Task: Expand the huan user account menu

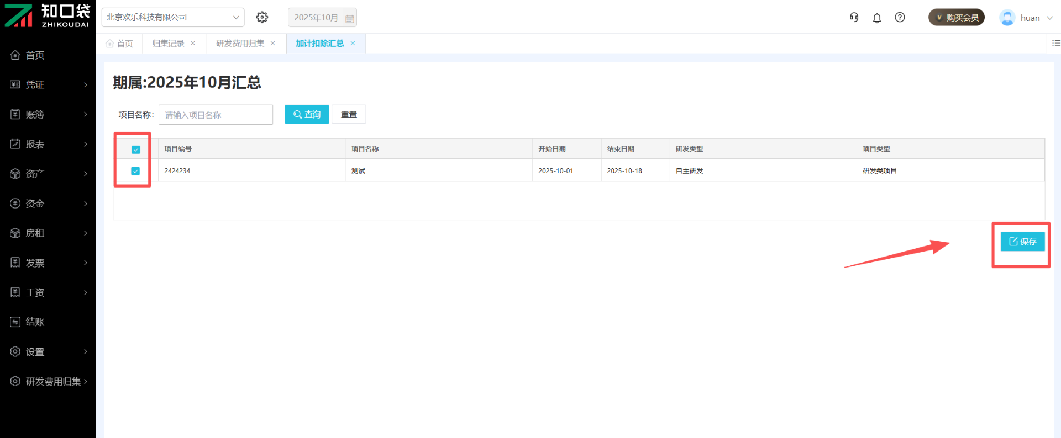Action: click(x=1026, y=18)
